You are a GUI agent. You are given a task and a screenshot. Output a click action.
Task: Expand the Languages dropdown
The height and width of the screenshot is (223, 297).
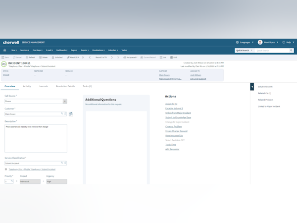[x=252, y=42]
